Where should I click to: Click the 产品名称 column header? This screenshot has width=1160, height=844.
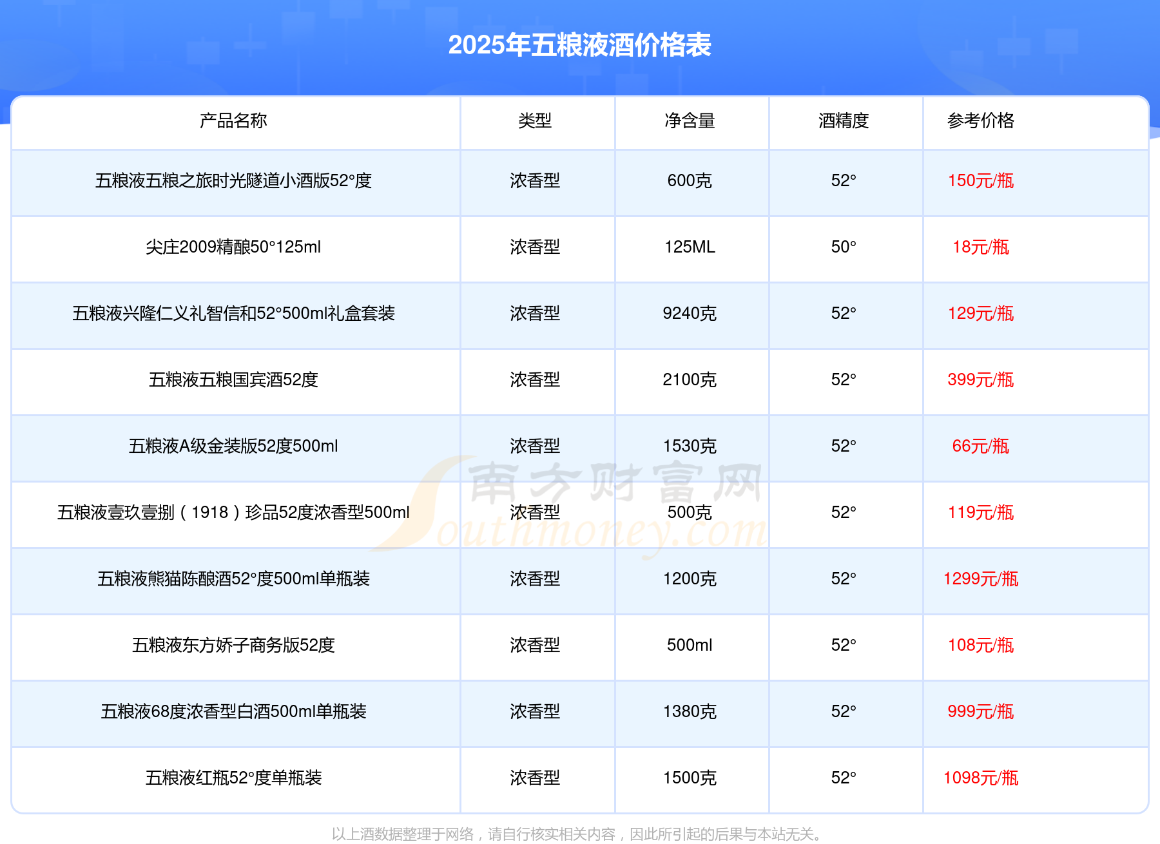tap(233, 120)
